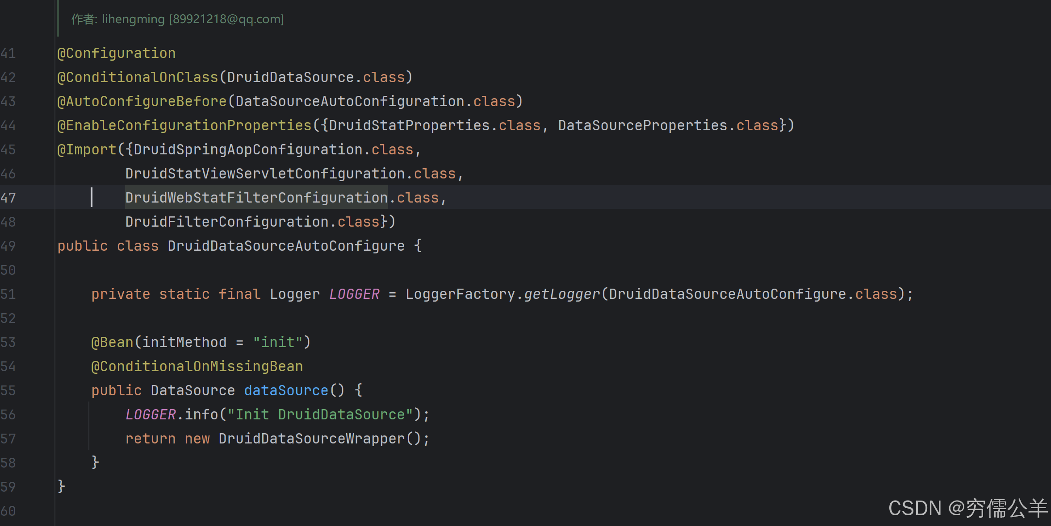Click DruidDataSource inside @ConditionalOnClass
The height and width of the screenshot is (526, 1051).
click(290, 78)
